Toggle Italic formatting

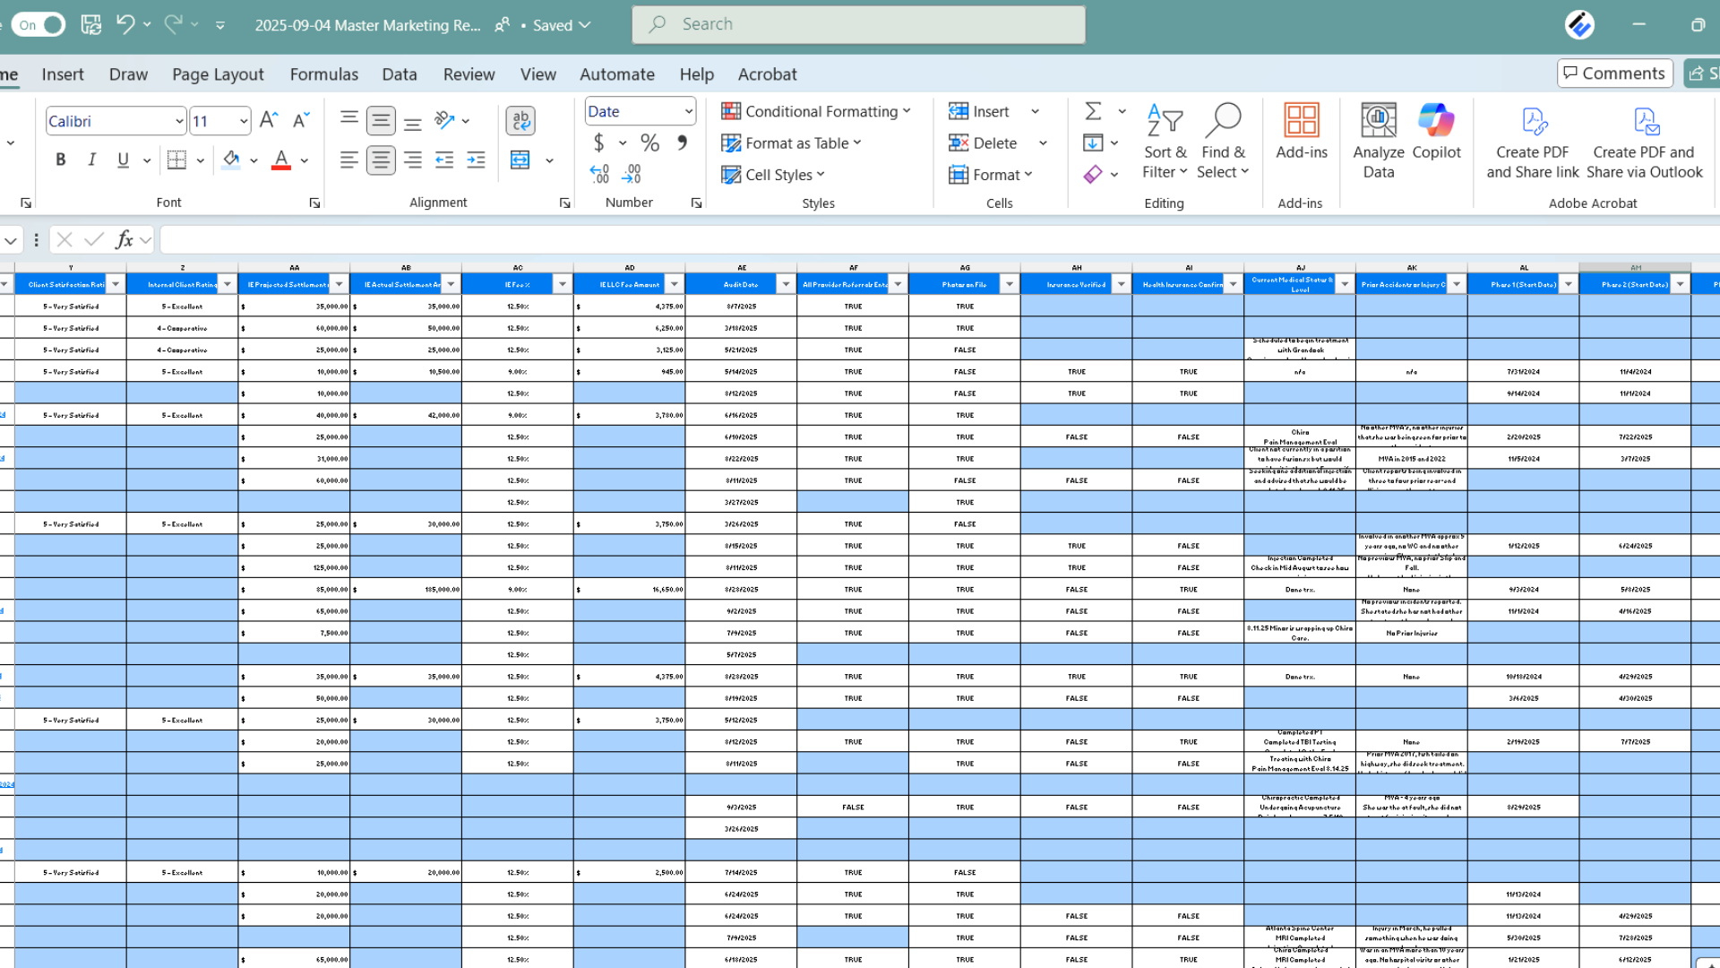(x=91, y=160)
